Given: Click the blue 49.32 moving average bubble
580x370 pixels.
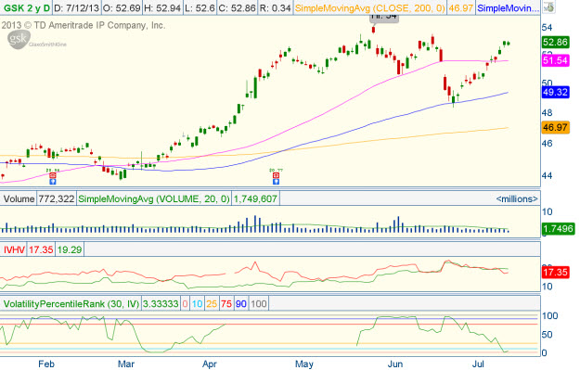Looking at the screenshot, I should 555,92.
